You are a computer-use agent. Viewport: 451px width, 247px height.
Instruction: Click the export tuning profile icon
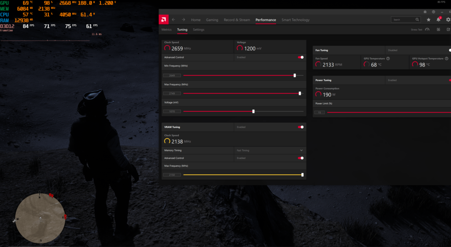tap(448, 29)
